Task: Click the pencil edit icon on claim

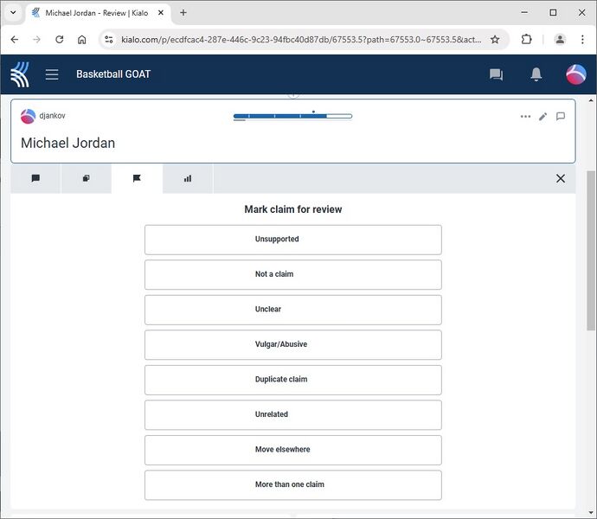Action: click(x=542, y=117)
